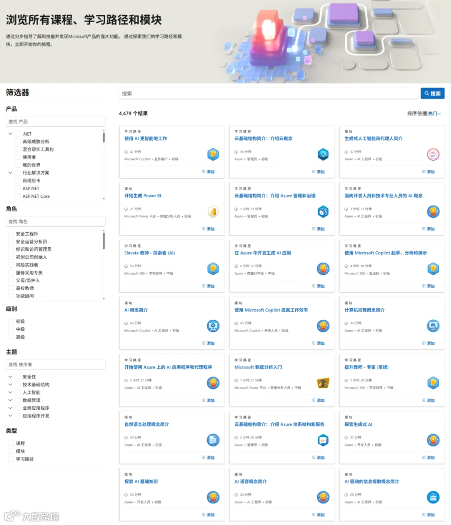Image resolution: width=451 pixels, height=525 pixels.
Task: Add 计算机视觉概念简介 via its 添加 plus icon
Action: 423,343
